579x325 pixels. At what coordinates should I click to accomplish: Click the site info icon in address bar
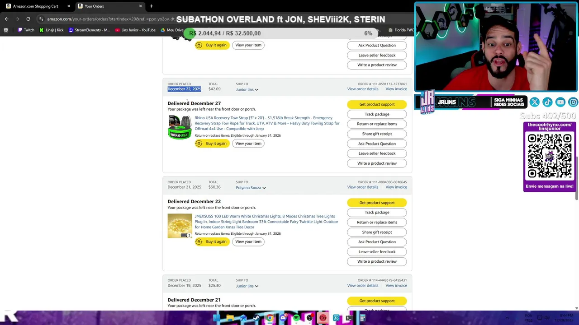click(41, 19)
